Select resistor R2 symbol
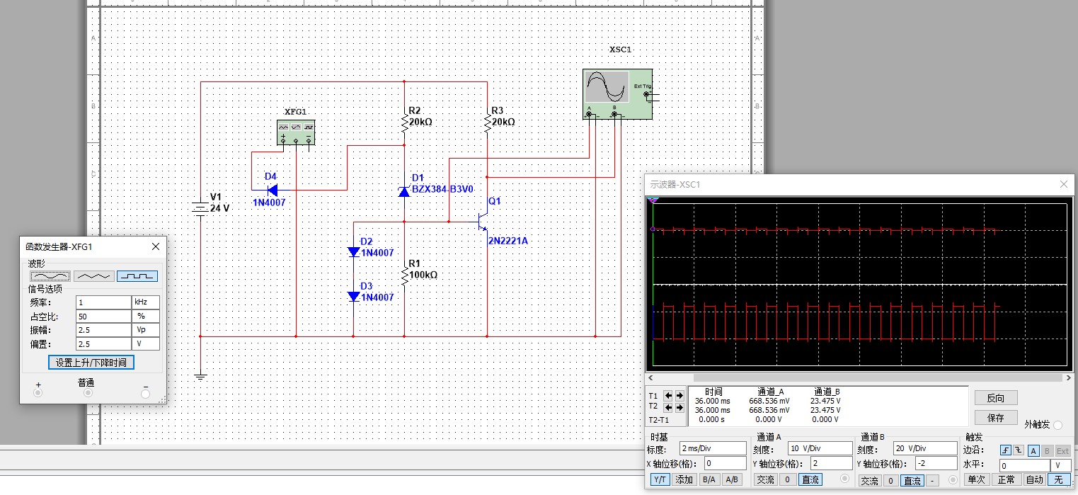 click(404, 123)
